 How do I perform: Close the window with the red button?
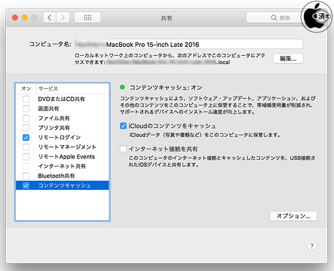click(15, 18)
